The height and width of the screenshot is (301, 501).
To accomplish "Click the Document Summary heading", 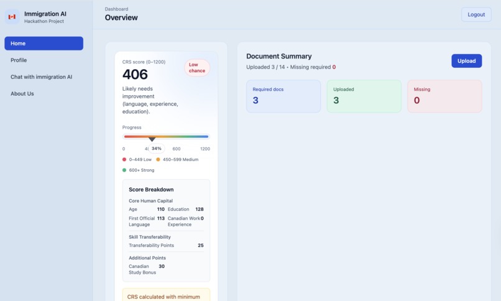I will pyautogui.click(x=279, y=56).
